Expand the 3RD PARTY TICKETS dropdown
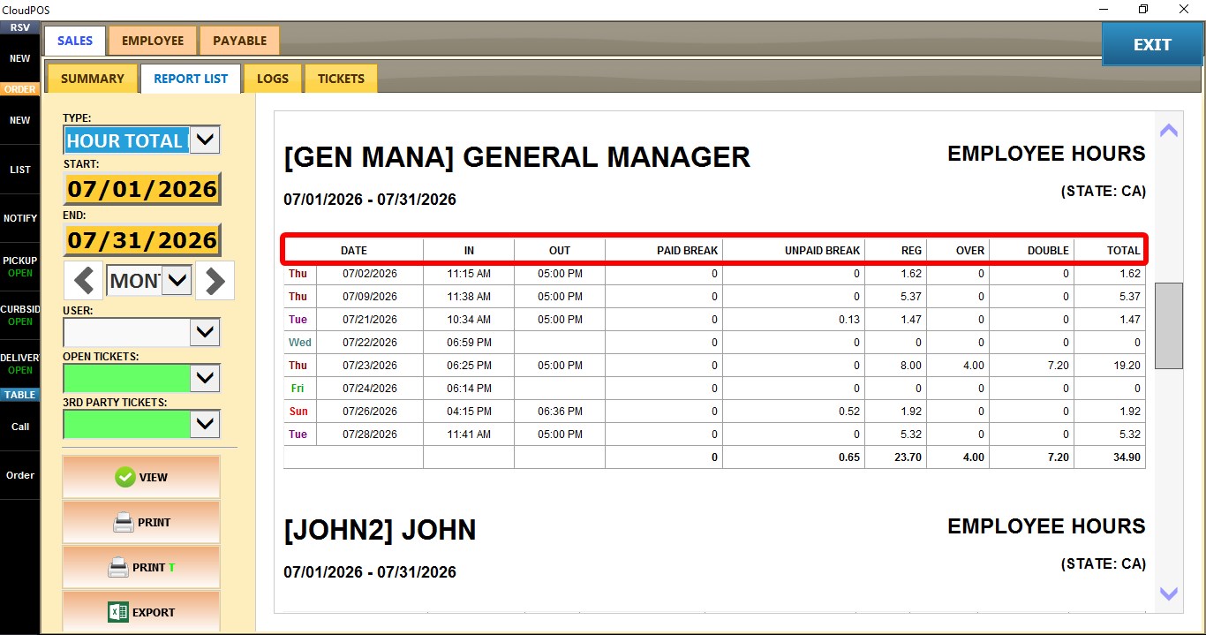1206x635 pixels. pyautogui.click(x=205, y=424)
